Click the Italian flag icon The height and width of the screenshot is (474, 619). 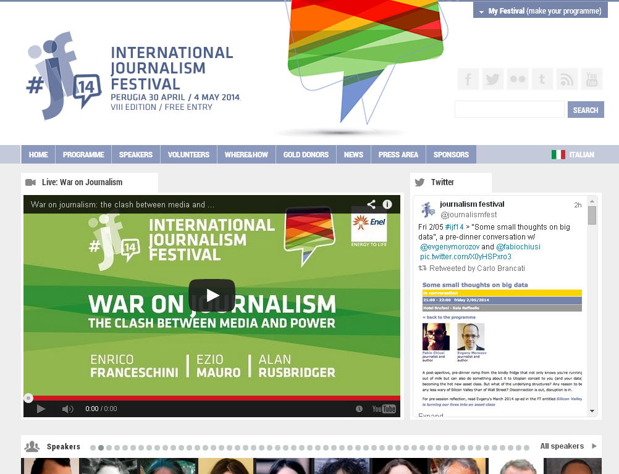558,154
